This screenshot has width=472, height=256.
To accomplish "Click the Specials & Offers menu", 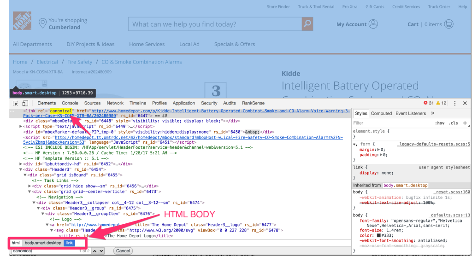I will [x=235, y=44].
